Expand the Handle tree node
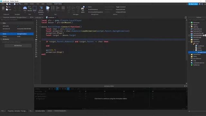Screen dimensions: 206x116 (x=194, y=50)
